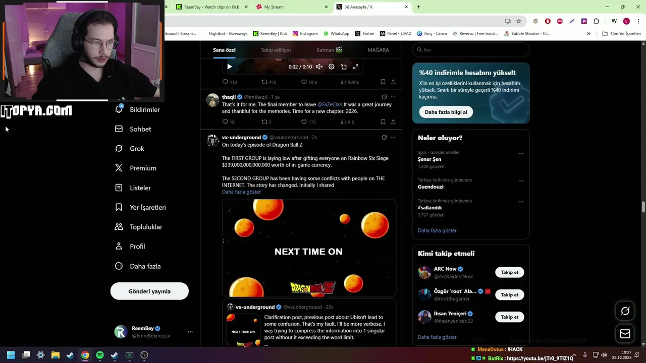
Task: Open options for Guendouzi trend
Action: point(521,181)
